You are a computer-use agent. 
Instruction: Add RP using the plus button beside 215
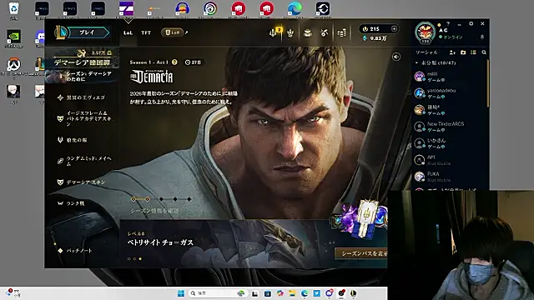394,29
